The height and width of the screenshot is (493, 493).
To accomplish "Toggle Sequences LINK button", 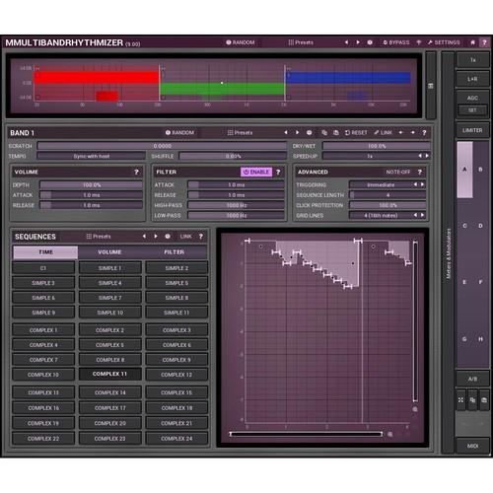I will (x=185, y=237).
